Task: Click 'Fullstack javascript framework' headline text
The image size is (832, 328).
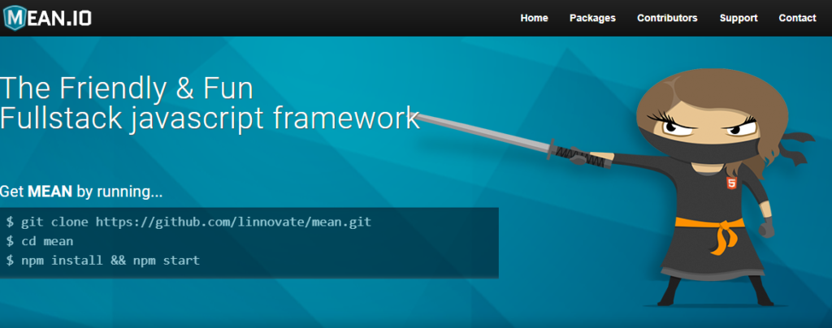Action: (210, 119)
